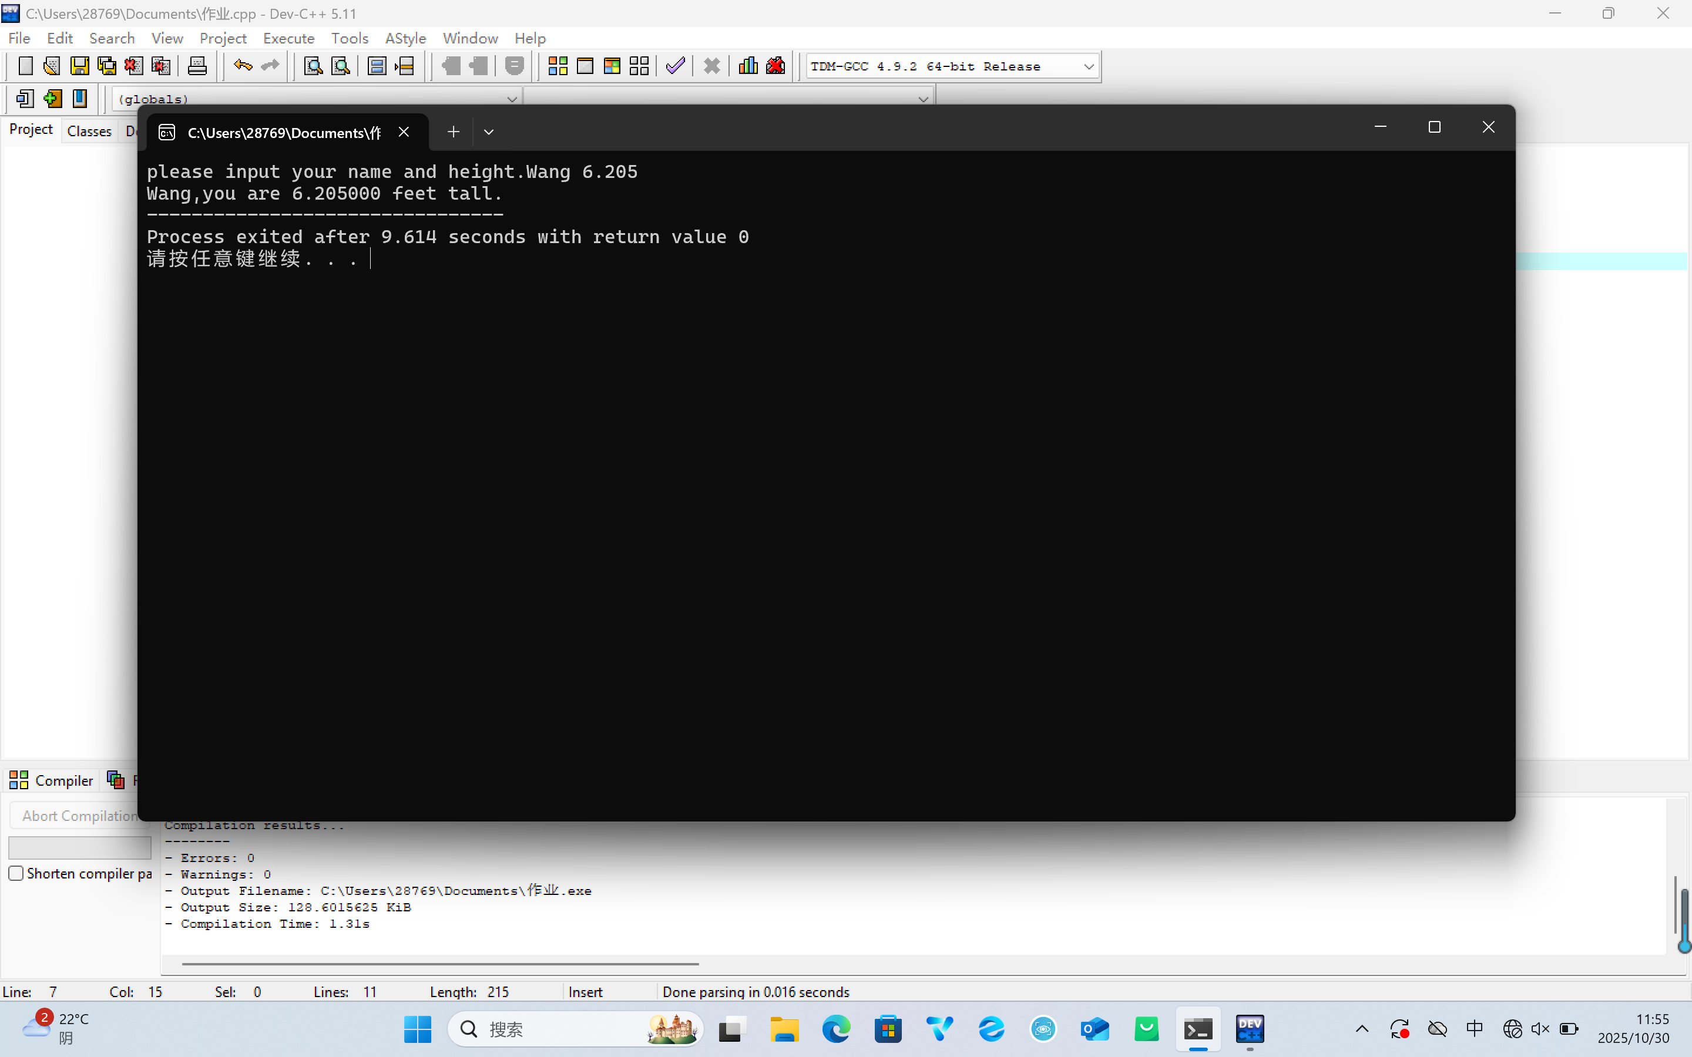Click the Delete Profiling Information icon
The height and width of the screenshot is (1057, 1692).
776,66
